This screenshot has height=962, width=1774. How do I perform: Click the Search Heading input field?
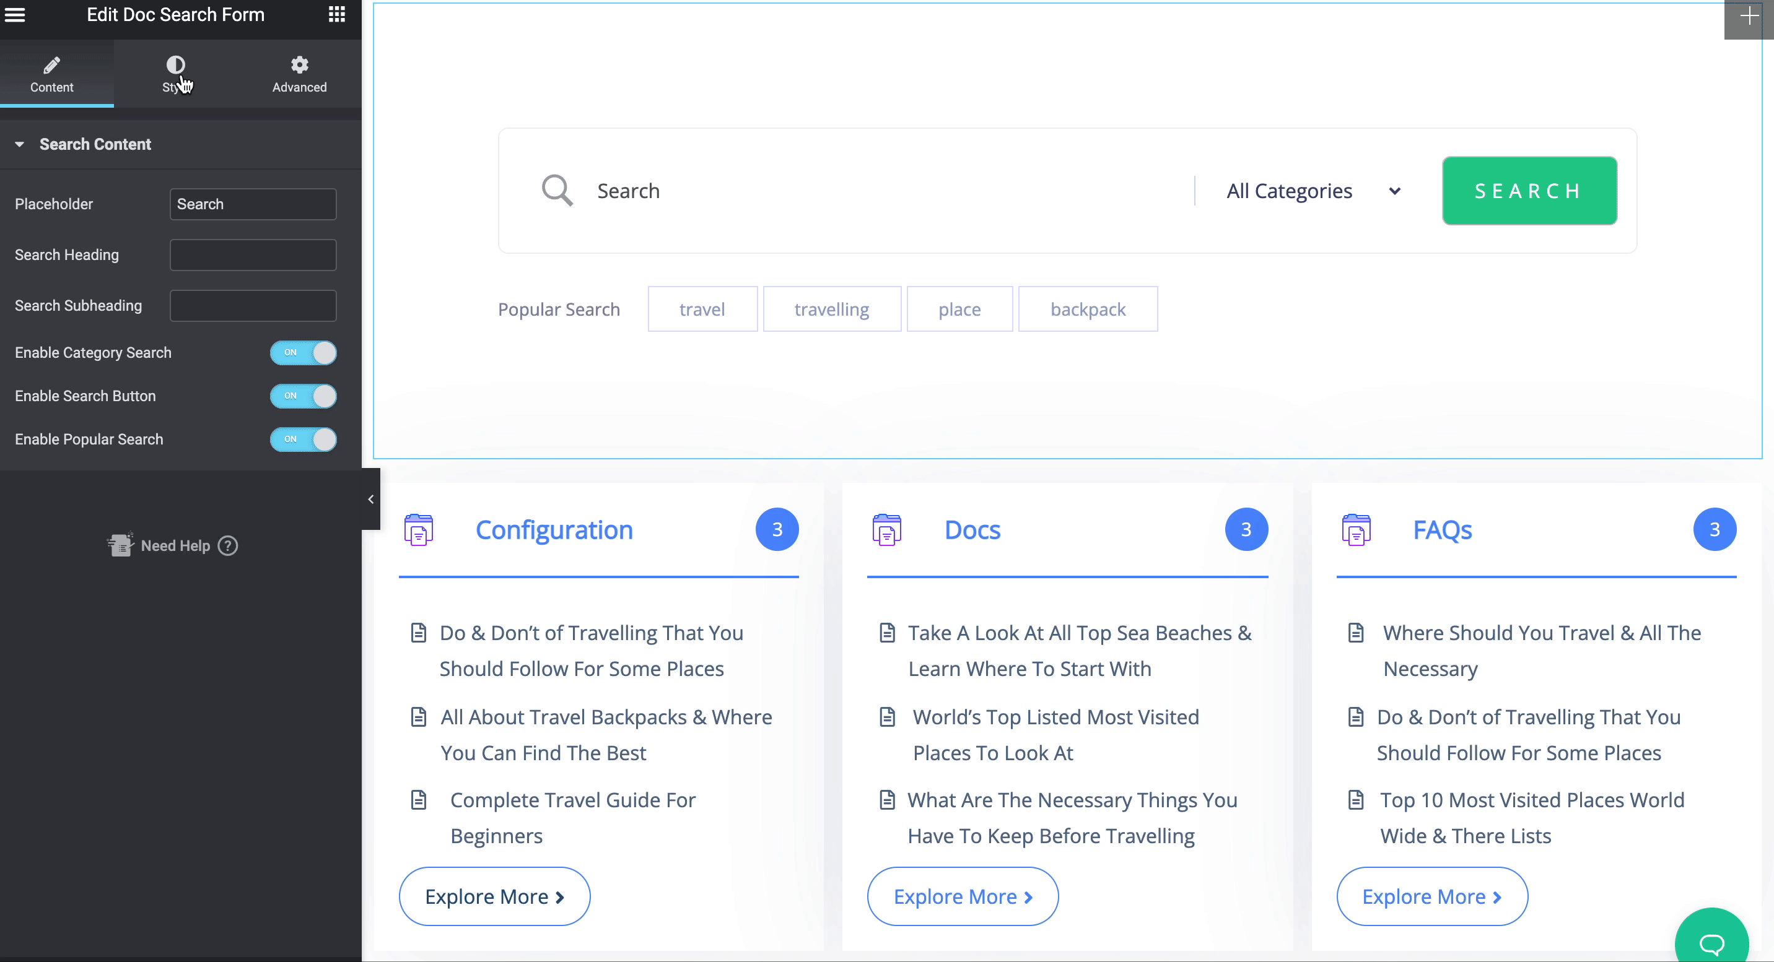coord(253,255)
